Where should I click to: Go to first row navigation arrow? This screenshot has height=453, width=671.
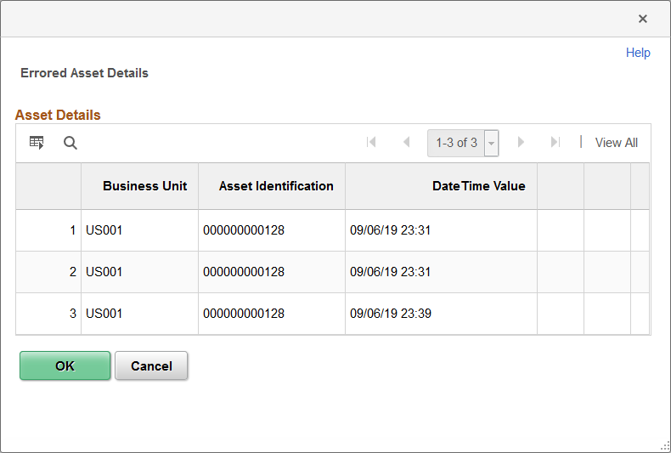pos(371,142)
